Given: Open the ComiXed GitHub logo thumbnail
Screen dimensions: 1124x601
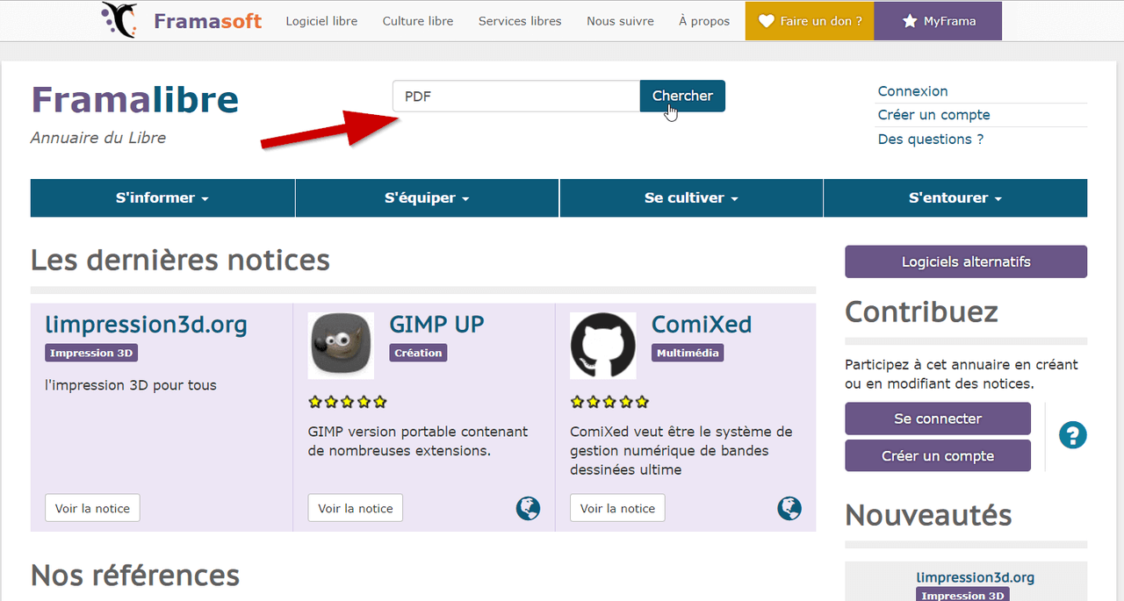Looking at the screenshot, I should (x=603, y=346).
